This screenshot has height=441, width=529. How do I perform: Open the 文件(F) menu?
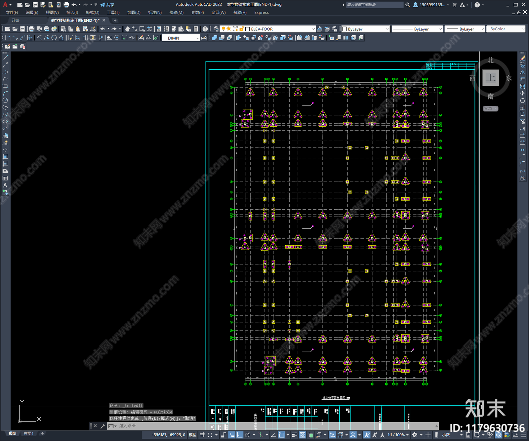(x=12, y=13)
